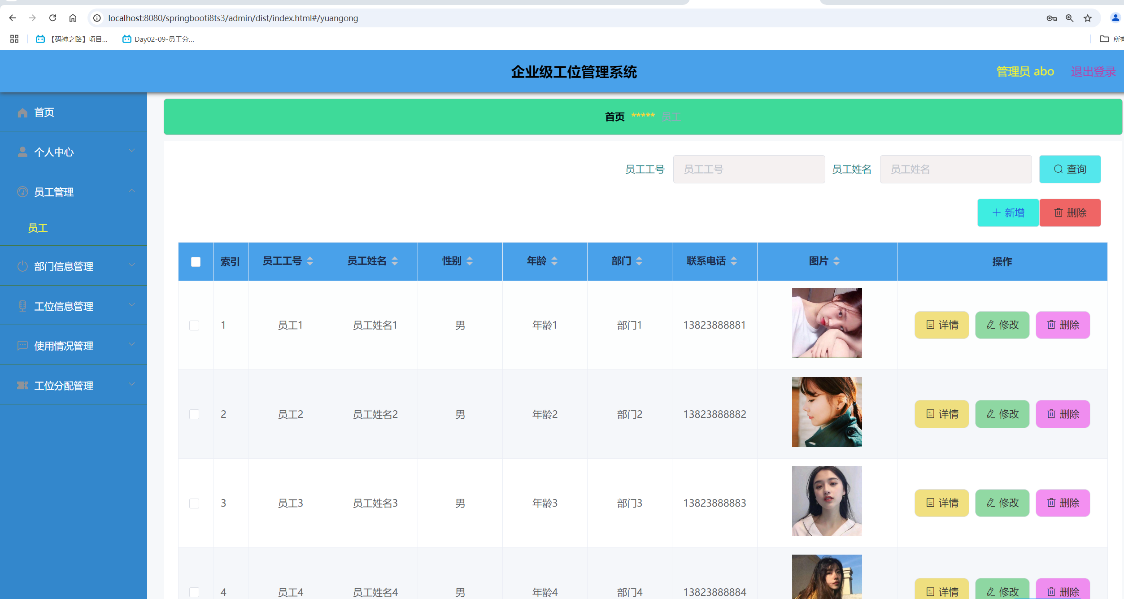Toggle the select-all header checkbox

196,261
